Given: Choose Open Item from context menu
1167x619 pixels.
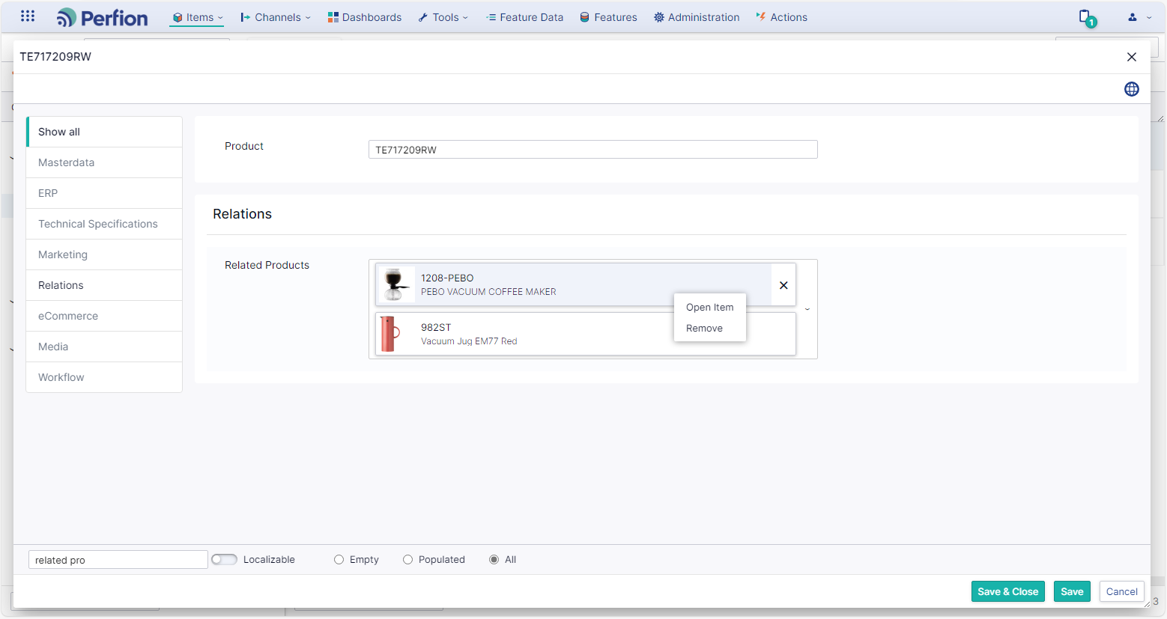Looking at the screenshot, I should click(x=709, y=307).
